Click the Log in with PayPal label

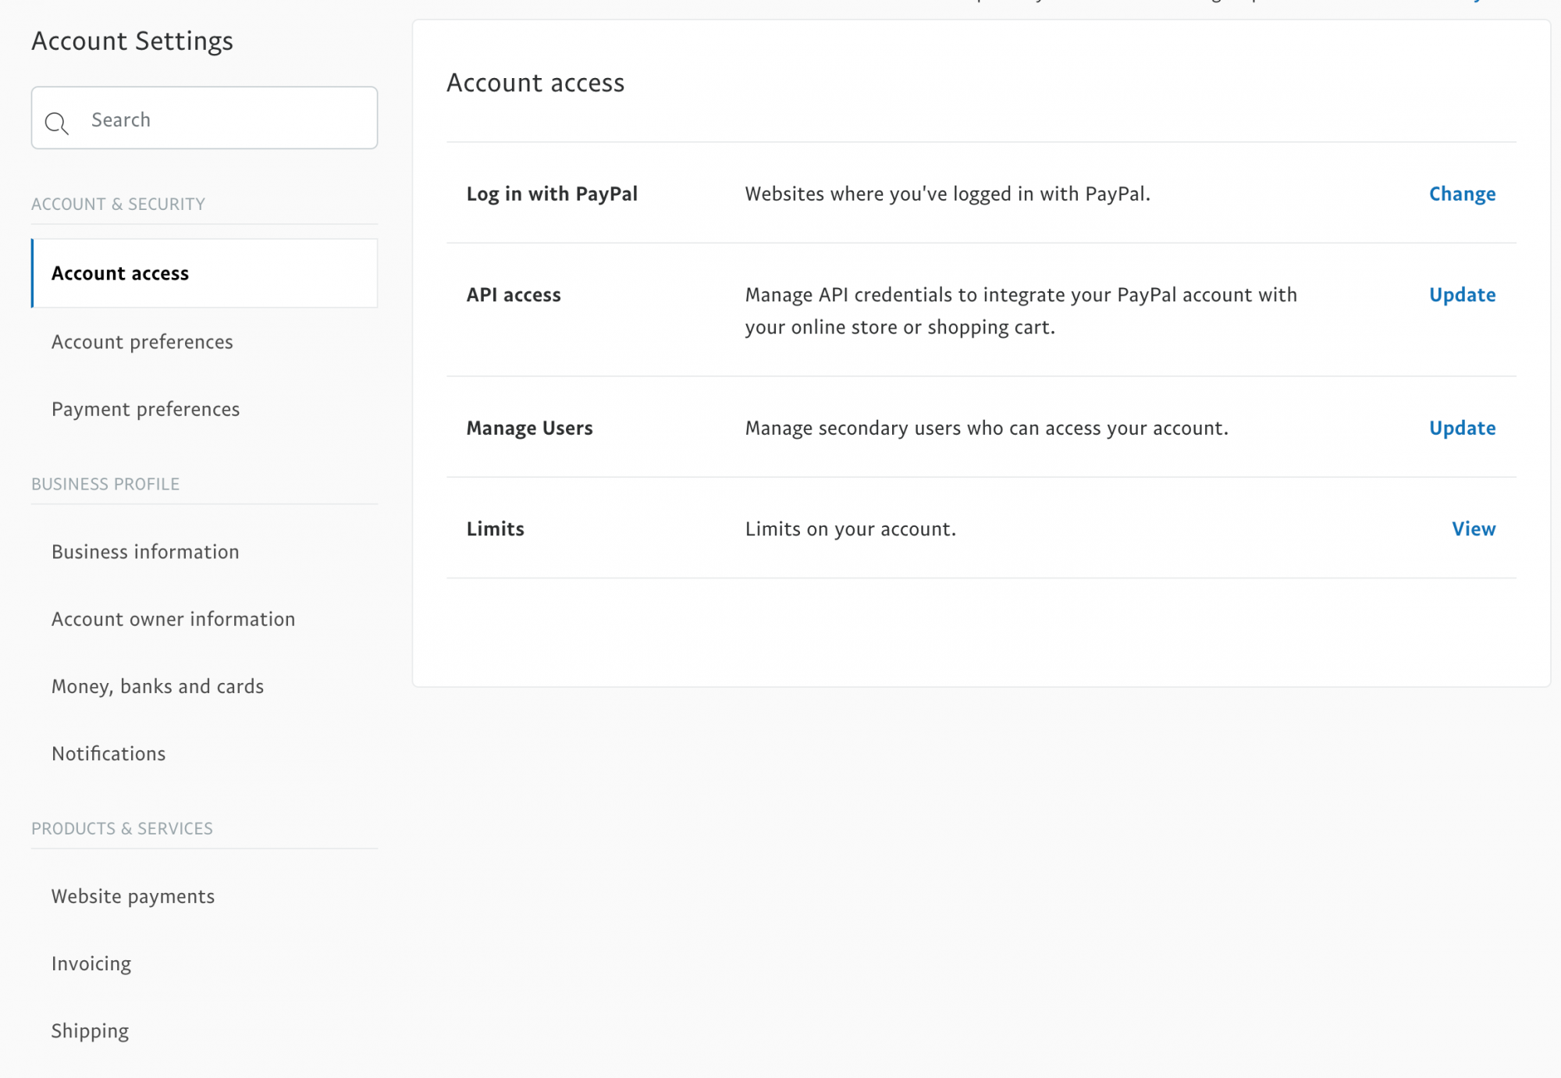(552, 194)
